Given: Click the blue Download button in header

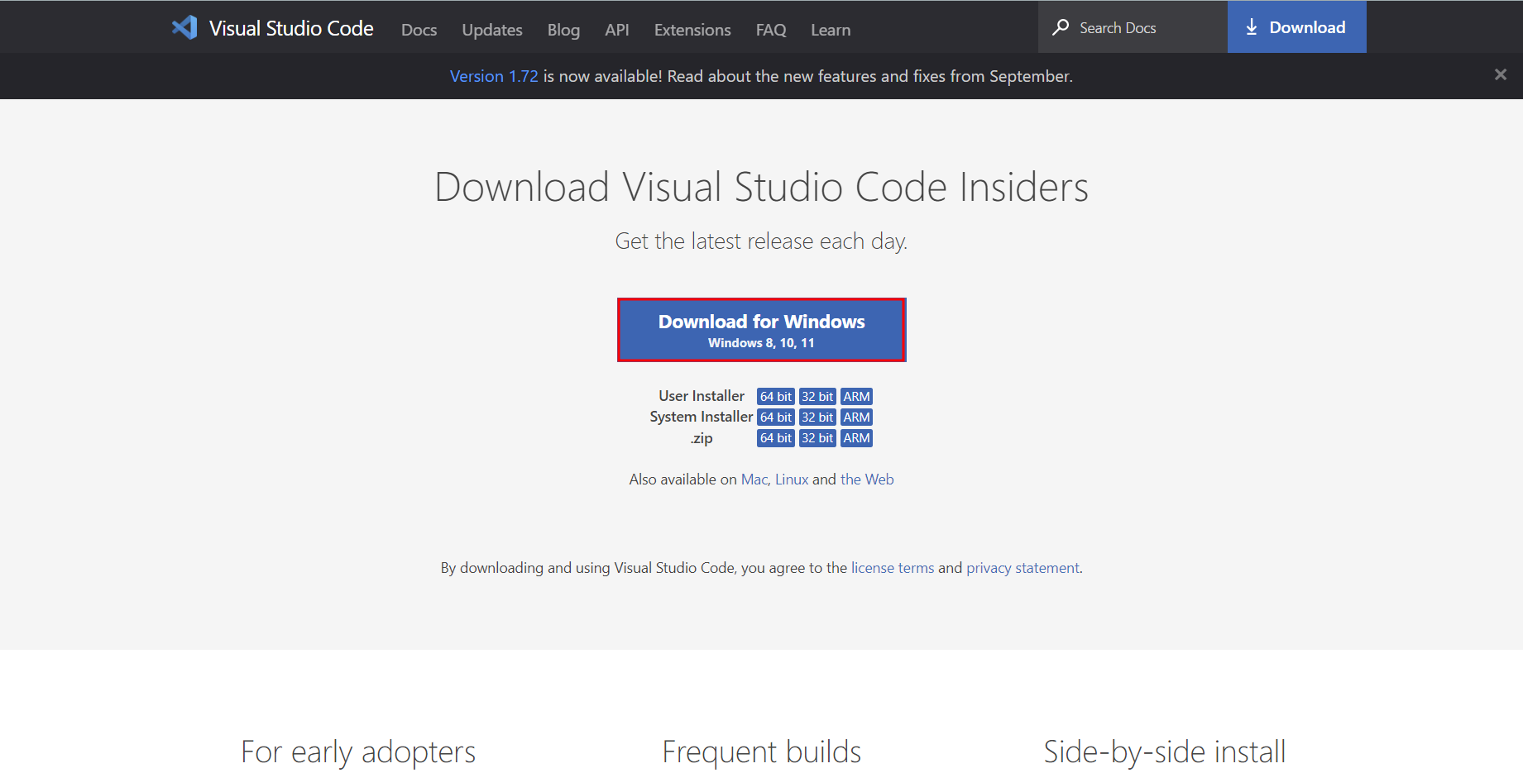Looking at the screenshot, I should pyautogui.click(x=1297, y=27).
